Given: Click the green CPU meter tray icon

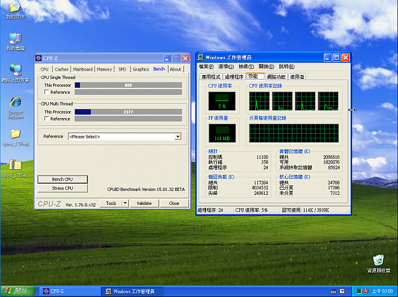Looking at the screenshot, I should click(359, 291).
